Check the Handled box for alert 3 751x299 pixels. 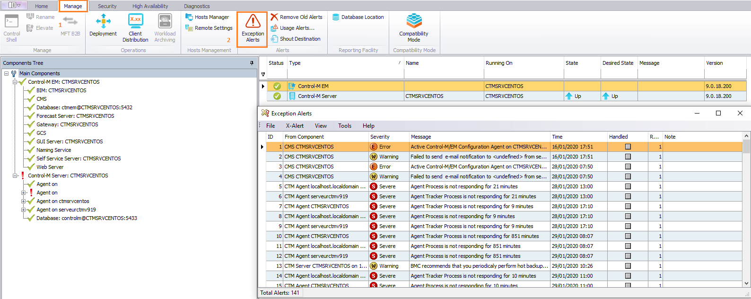click(x=628, y=167)
